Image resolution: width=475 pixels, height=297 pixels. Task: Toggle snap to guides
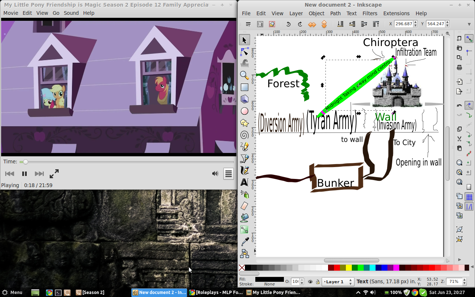469,206
